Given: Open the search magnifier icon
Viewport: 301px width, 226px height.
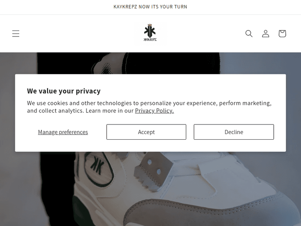Looking at the screenshot, I should 249,34.
